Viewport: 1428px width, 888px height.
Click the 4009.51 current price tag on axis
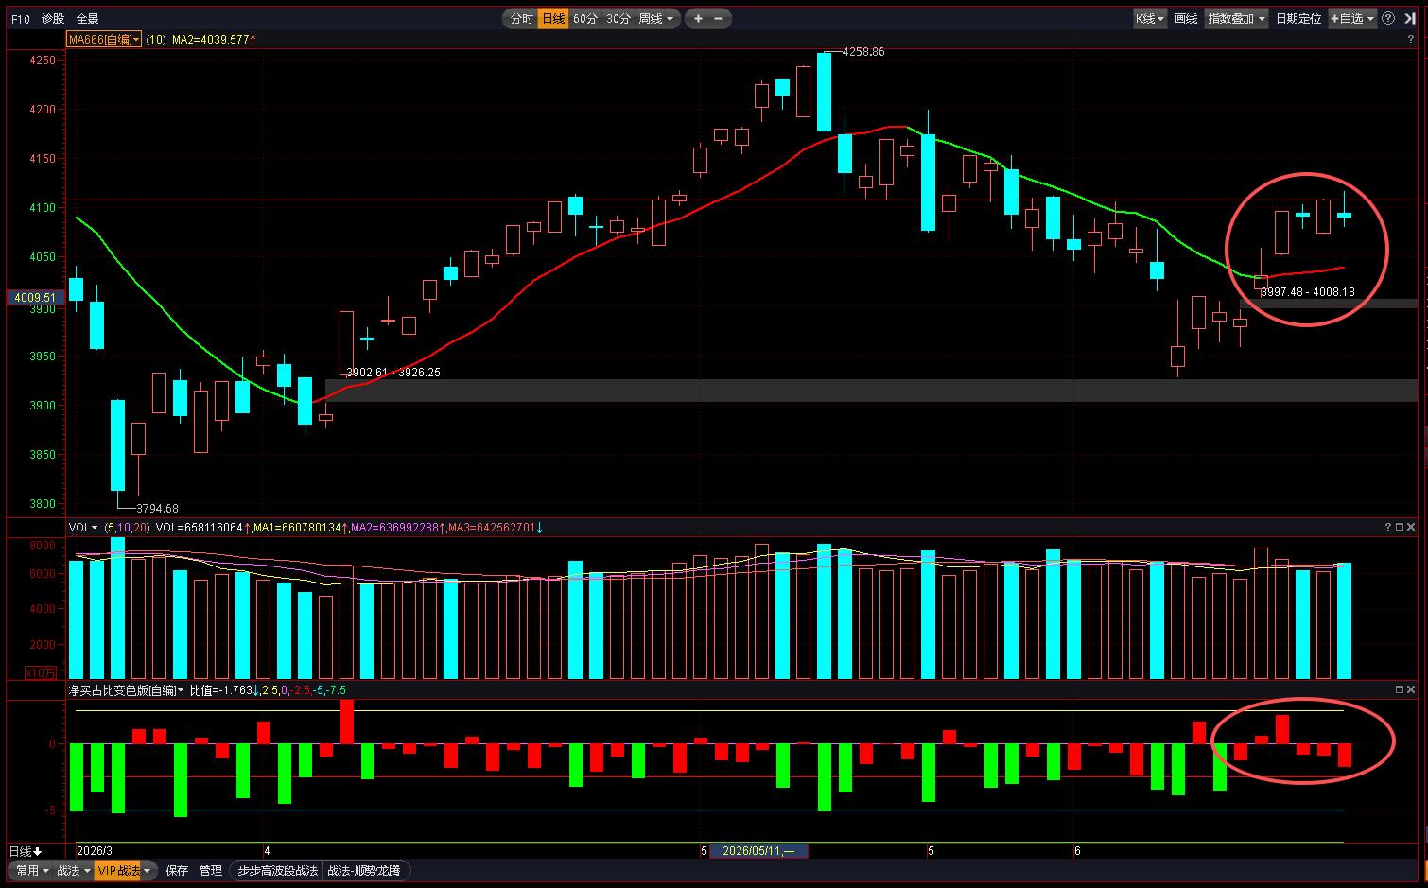(35, 298)
